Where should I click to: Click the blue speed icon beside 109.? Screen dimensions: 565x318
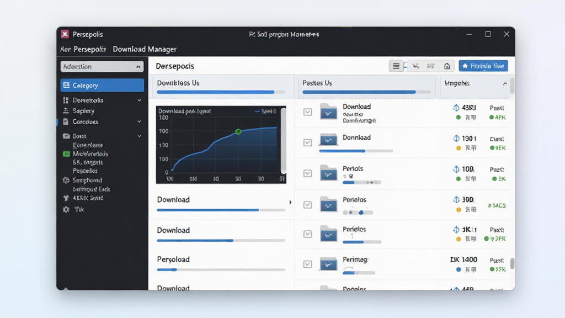coord(456,169)
